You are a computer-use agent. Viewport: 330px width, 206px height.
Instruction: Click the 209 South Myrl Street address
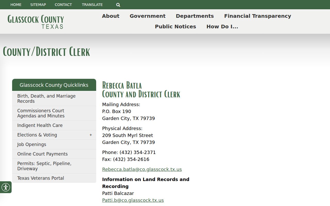[x=127, y=135]
